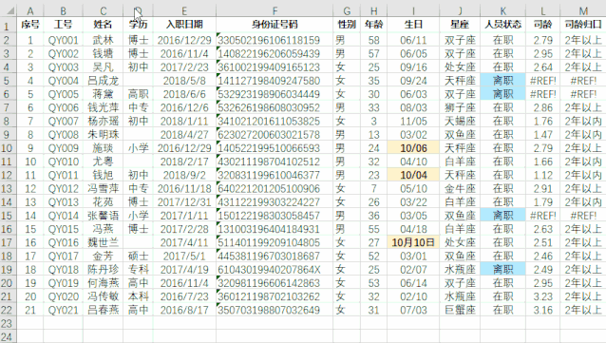Select the name cell 陈丹珍
The width and height of the screenshot is (606, 343).
[103, 270]
